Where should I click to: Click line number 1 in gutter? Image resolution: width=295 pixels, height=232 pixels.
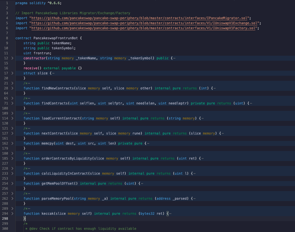pos(7,3)
